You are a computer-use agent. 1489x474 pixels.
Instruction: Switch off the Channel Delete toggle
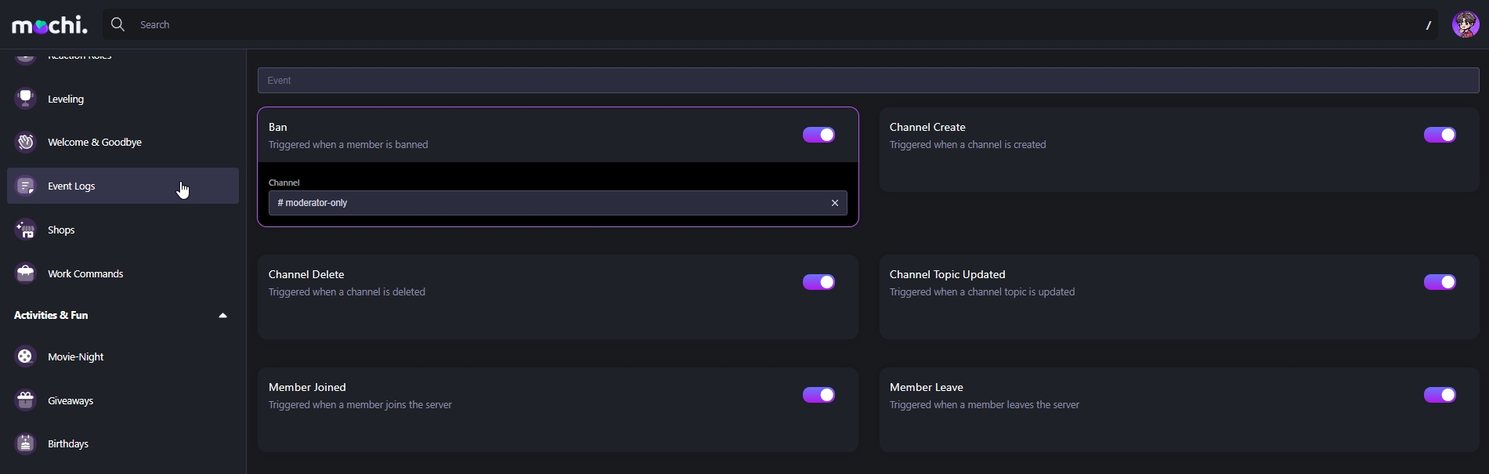point(819,282)
